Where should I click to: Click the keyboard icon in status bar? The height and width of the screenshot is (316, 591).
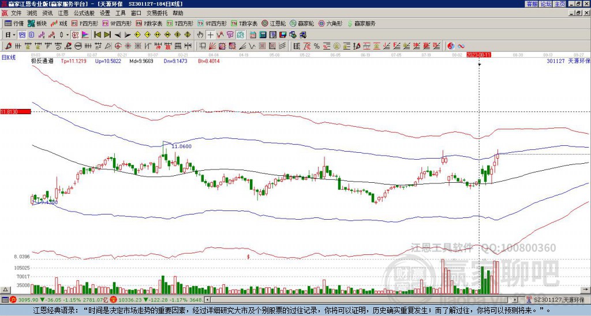pos(5,300)
